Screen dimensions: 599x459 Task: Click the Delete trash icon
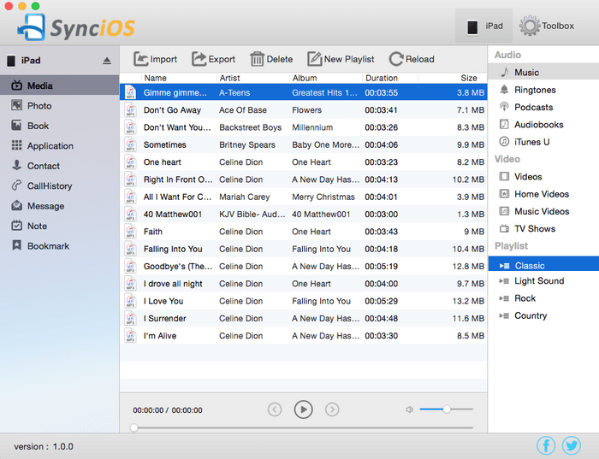tap(257, 59)
